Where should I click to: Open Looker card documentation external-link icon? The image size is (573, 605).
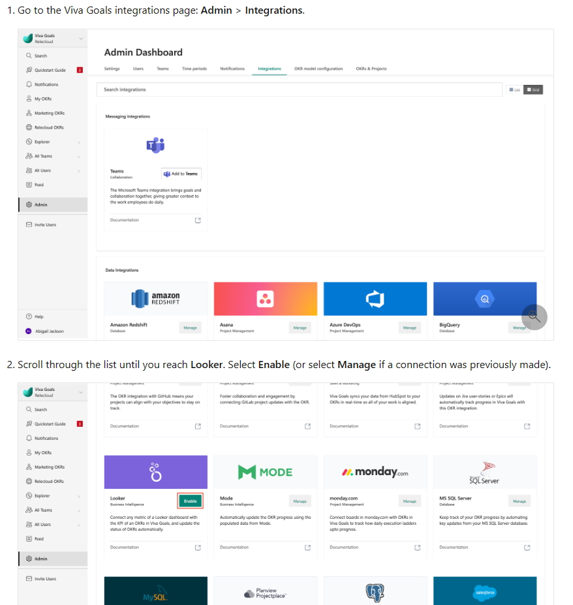point(198,548)
